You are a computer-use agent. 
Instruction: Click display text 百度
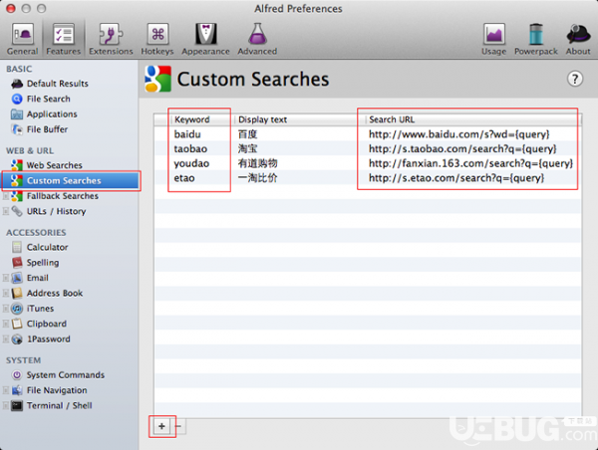coord(247,134)
